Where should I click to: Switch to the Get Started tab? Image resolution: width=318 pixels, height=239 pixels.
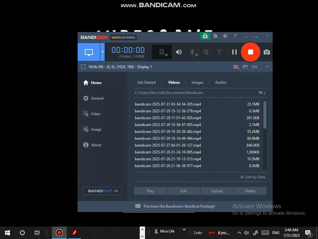click(146, 82)
